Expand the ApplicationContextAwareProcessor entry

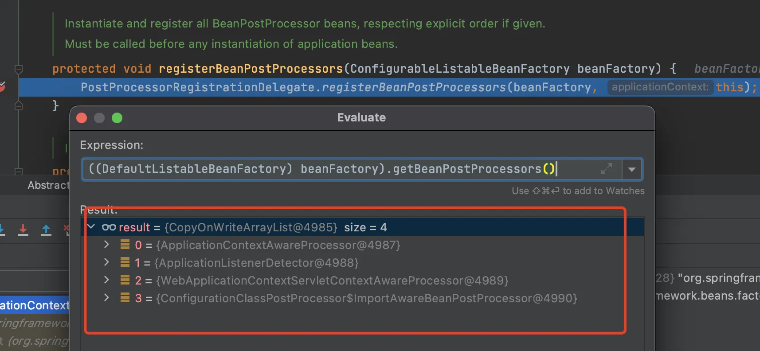tap(106, 245)
